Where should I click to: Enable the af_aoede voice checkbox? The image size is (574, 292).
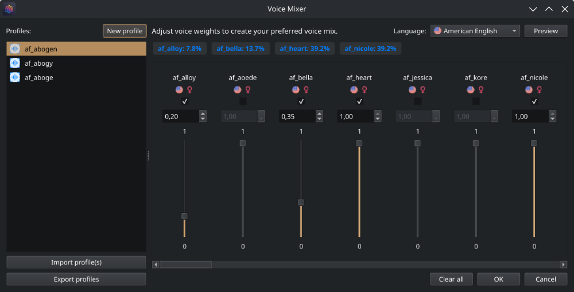(243, 101)
